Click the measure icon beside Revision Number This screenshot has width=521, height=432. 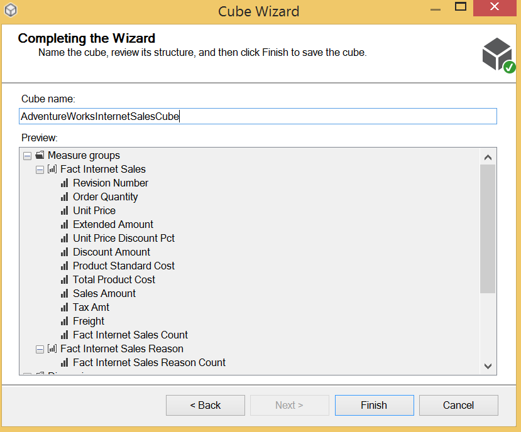coord(64,183)
